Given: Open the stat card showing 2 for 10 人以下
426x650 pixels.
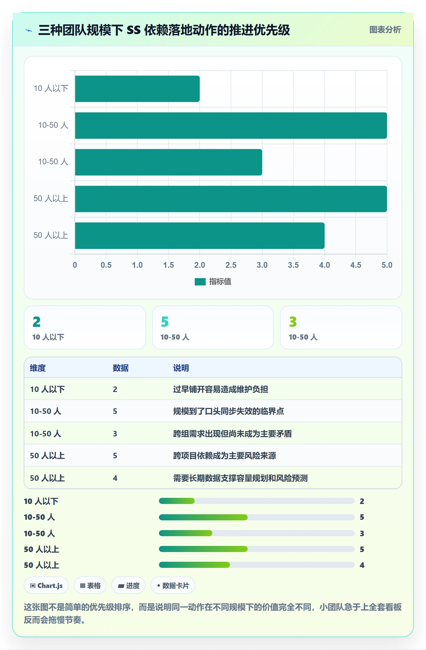Looking at the screenshot, I should coord(85,327).
